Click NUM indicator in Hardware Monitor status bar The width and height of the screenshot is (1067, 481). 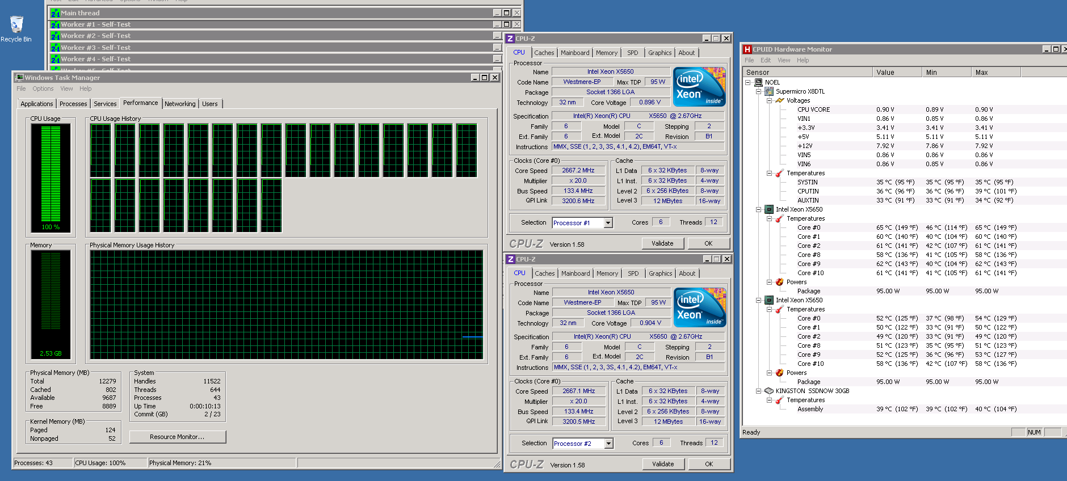[x=1034, y=432]
